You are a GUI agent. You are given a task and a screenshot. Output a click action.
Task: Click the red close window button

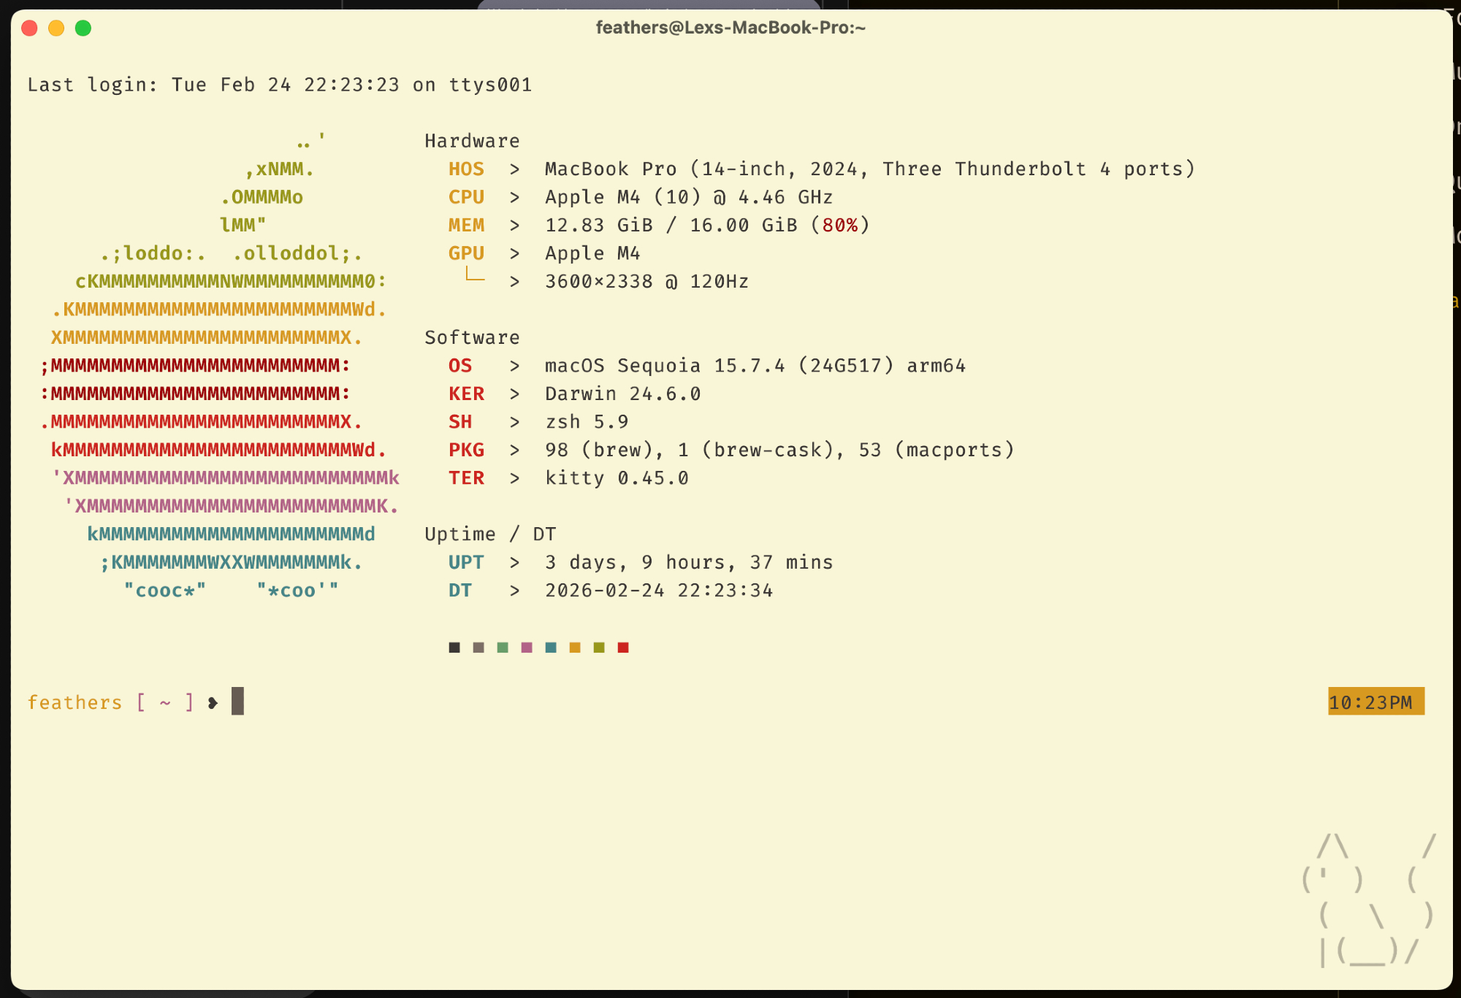pos(29,28)
